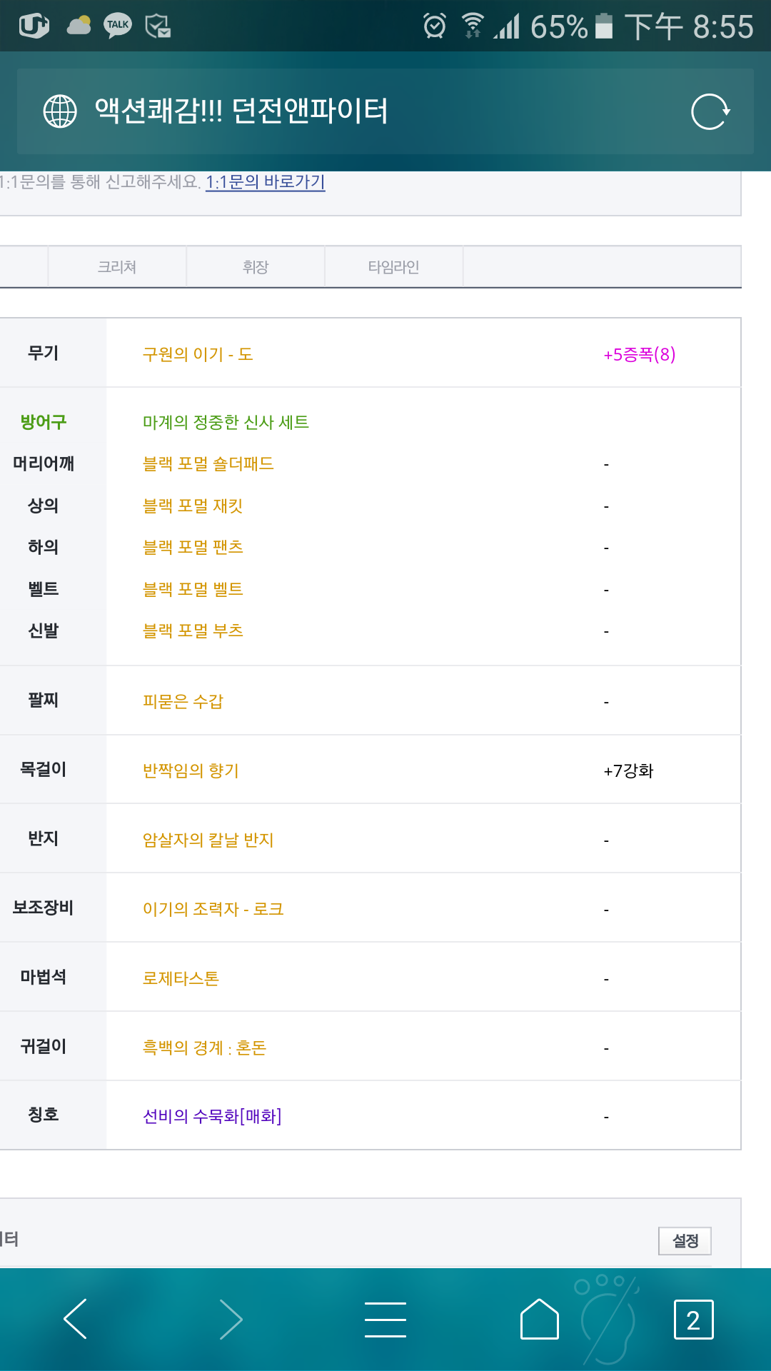Screen dimensions: 771x1371
Task: Go back with the browser back arrow
Action: click(x=76, y=1319)
